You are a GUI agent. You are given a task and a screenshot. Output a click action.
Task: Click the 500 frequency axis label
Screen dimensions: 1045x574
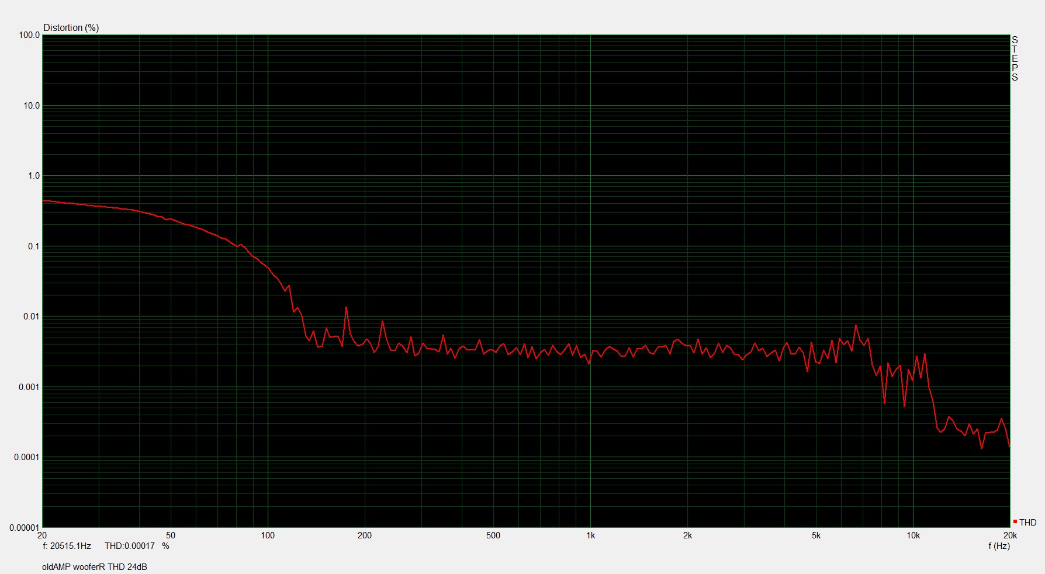pyautogui.click(x=493, y=535)
